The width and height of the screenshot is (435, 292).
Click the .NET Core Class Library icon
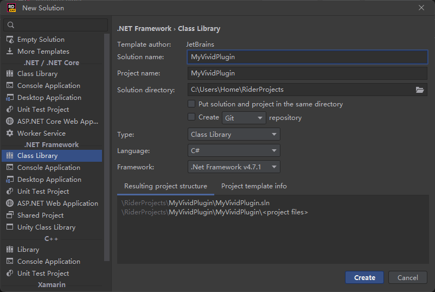tap(10, 74)
